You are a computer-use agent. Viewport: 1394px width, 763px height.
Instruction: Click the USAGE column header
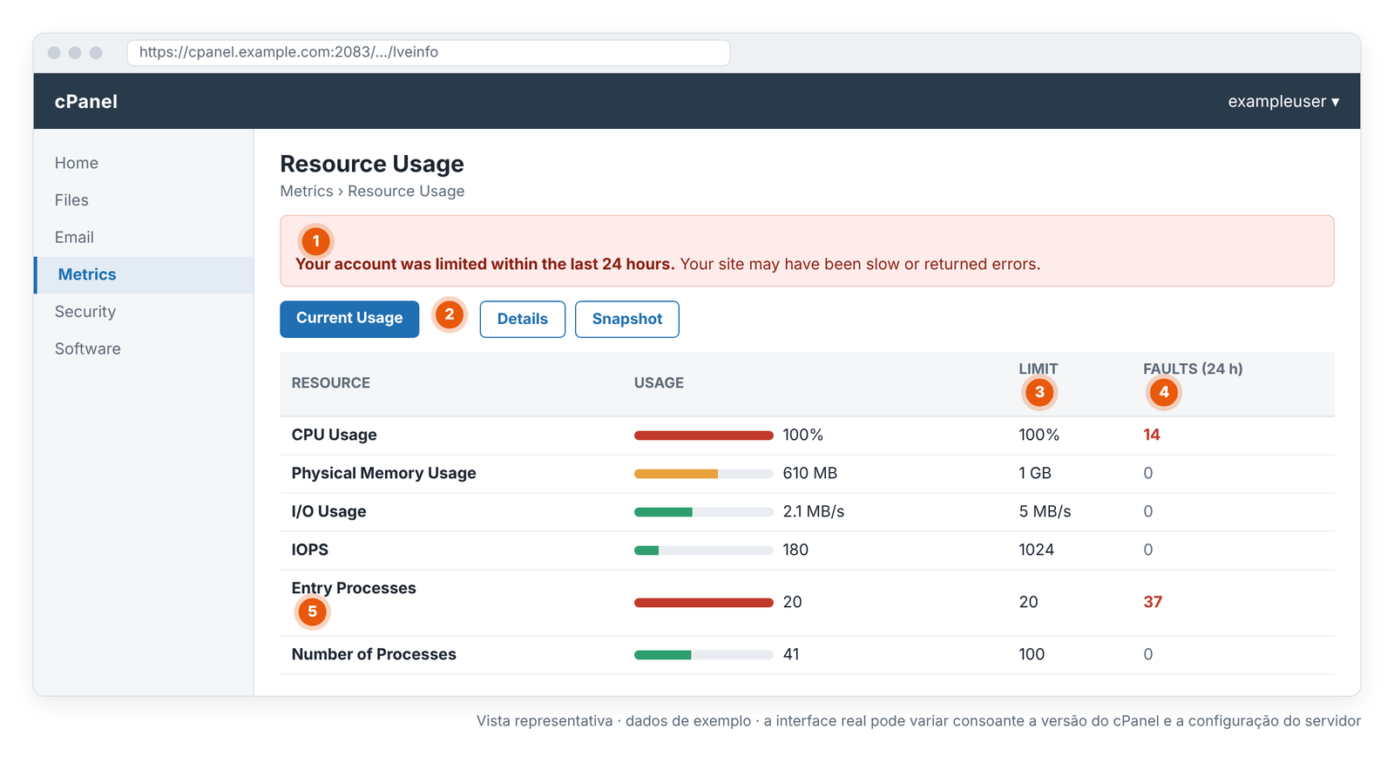click(x=659, y=383)
